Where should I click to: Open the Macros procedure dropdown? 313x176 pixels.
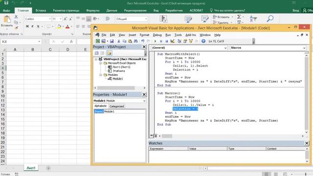(x=304, y=48)
